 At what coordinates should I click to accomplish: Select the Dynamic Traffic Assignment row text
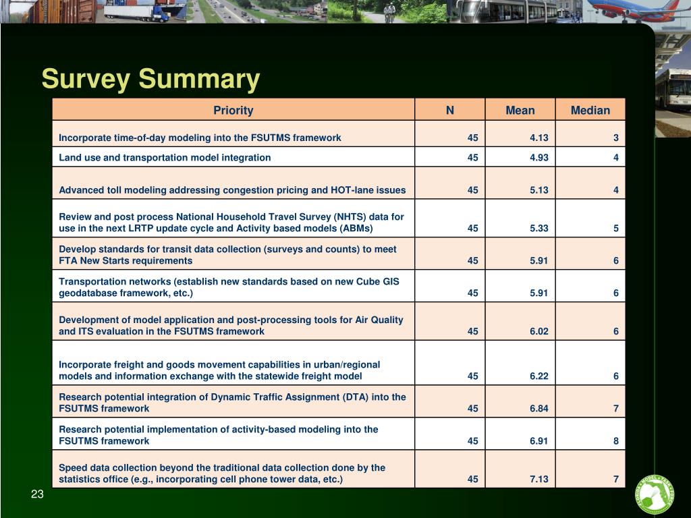coord(232,403)
